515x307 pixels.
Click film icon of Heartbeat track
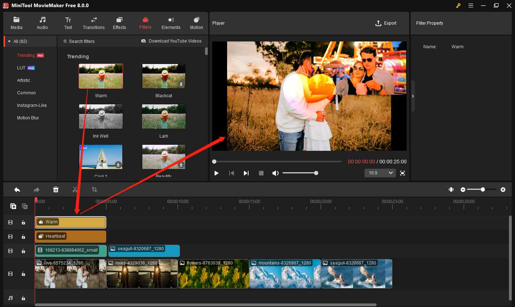tap(10, 237)
